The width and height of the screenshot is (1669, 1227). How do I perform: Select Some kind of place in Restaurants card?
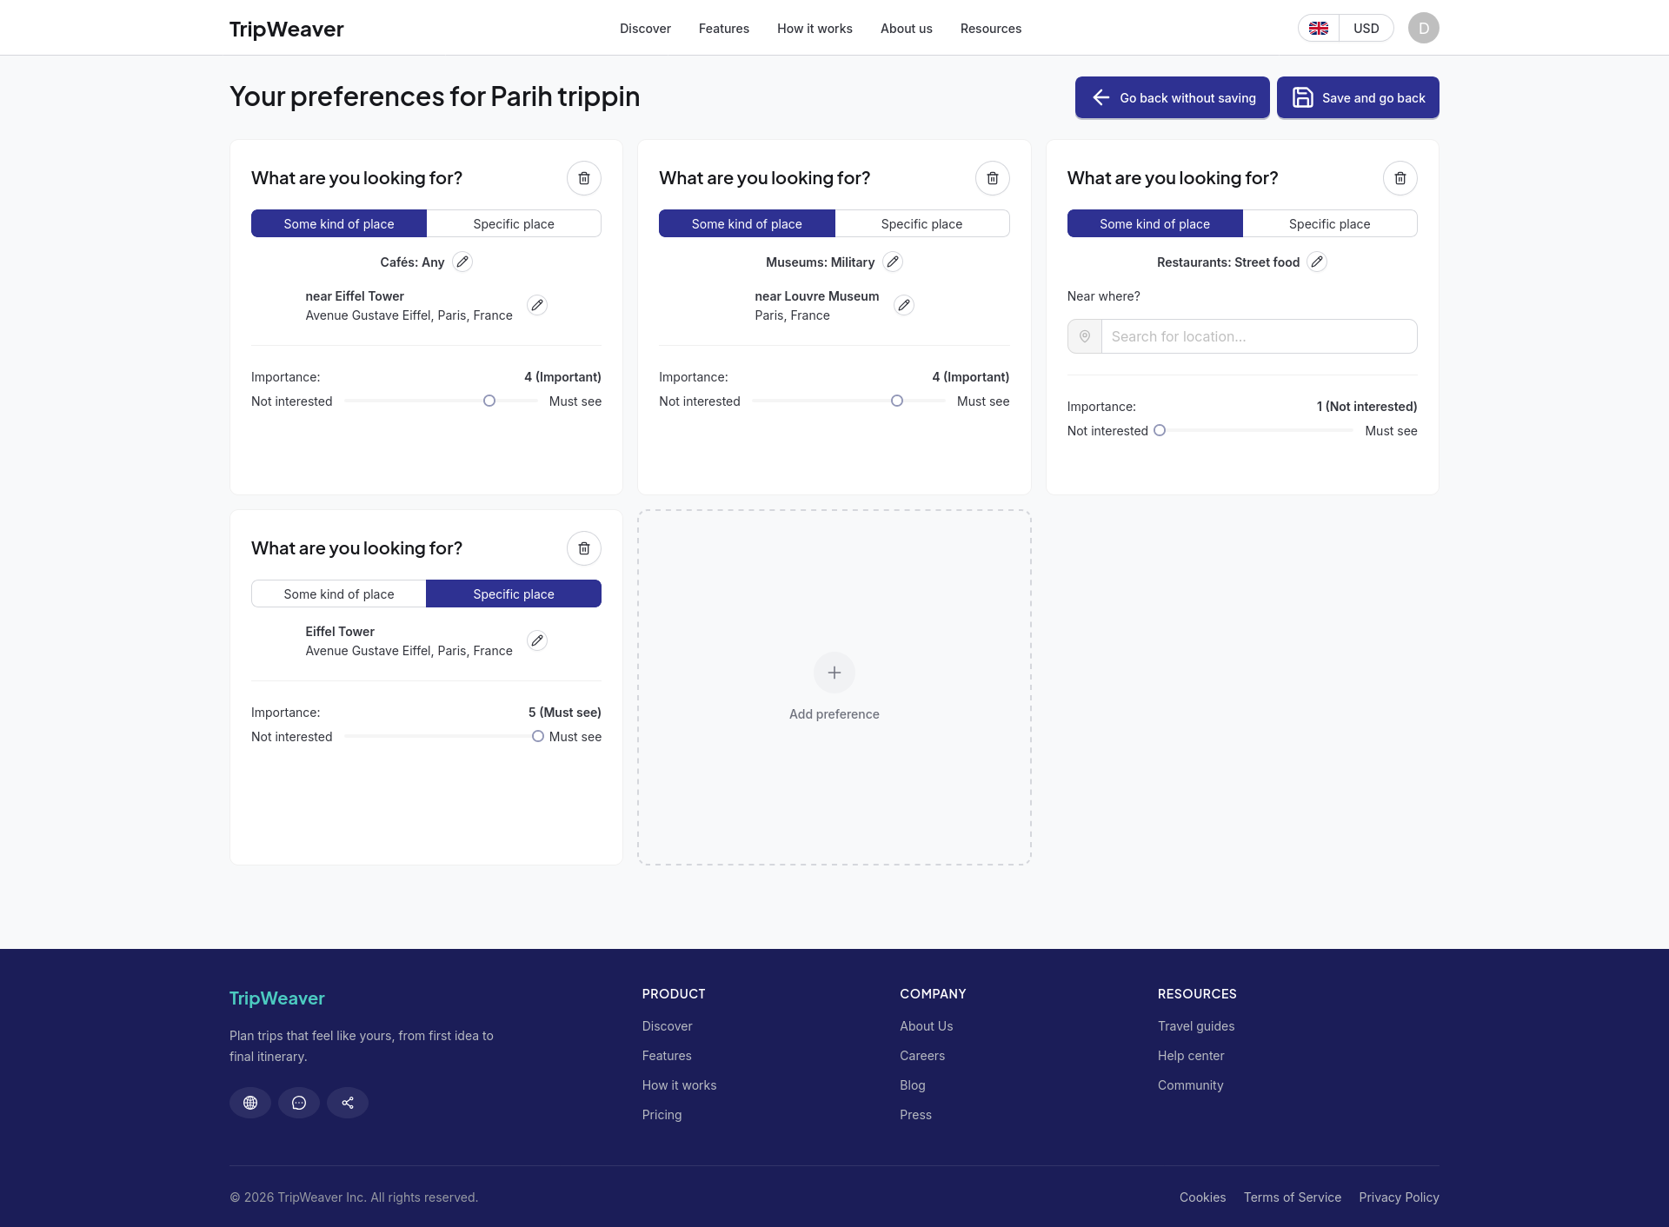(x=1154, y=223)
